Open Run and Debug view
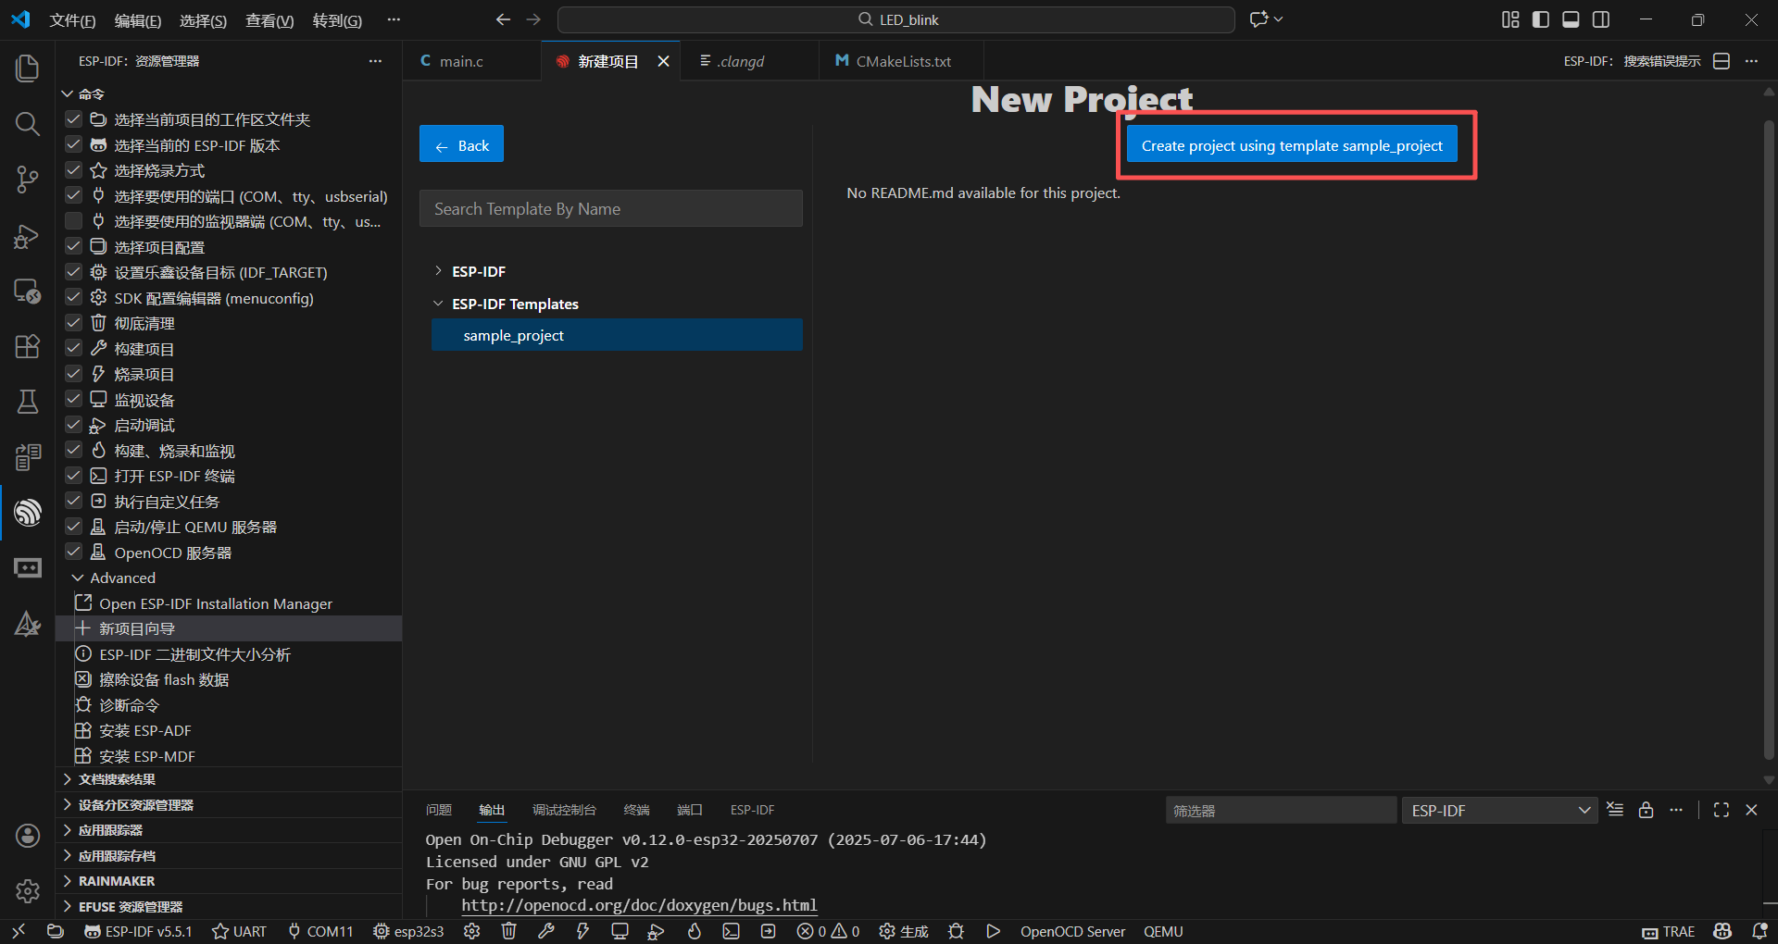 [28, 236]
